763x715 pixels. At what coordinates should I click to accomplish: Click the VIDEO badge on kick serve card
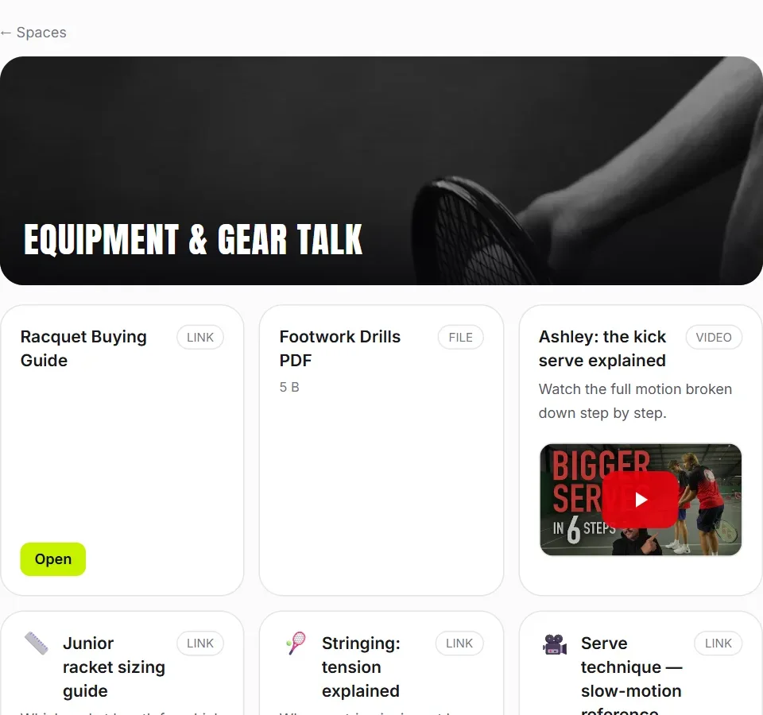(x=714, y=337)
